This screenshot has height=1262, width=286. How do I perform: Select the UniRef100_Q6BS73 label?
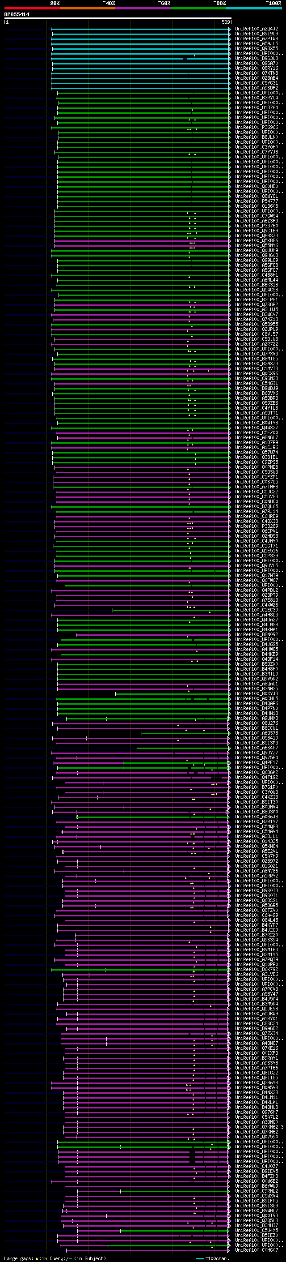click(x=257, y=235)
